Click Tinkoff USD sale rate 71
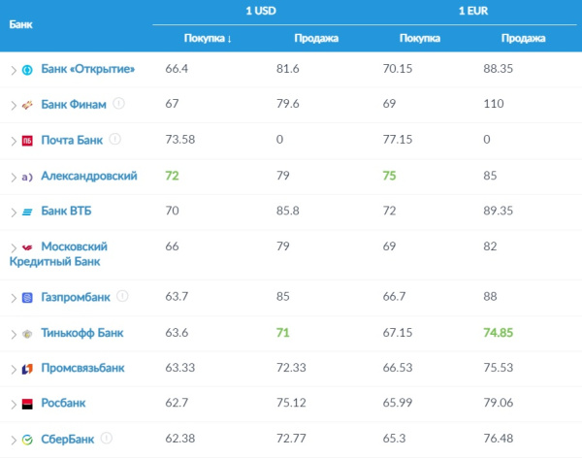This screenshot has width=582, height=458. coord(283,333)
